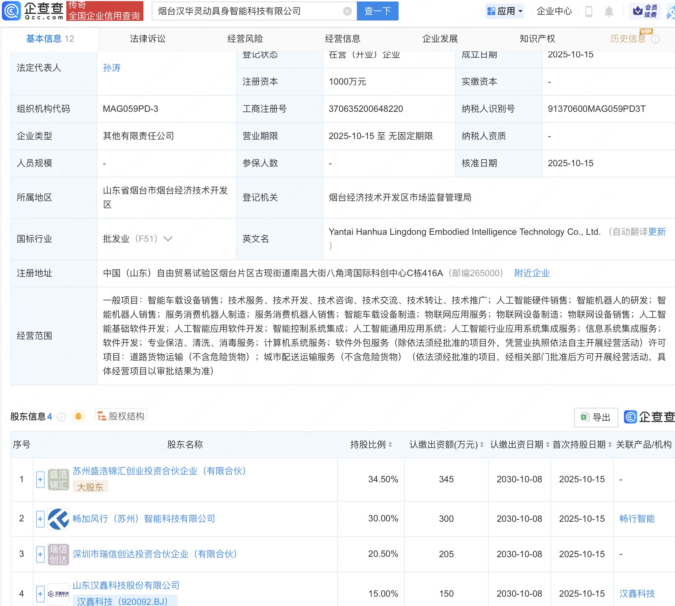Screen dimensions: 675x606
Task: Open the 应用 dropdown menu
Action: (505, 11)
